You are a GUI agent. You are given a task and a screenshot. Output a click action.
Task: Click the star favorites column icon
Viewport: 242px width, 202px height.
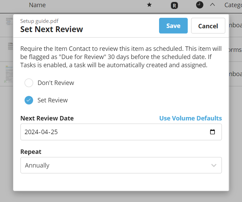pyautogui.click(x=149, y=5)
